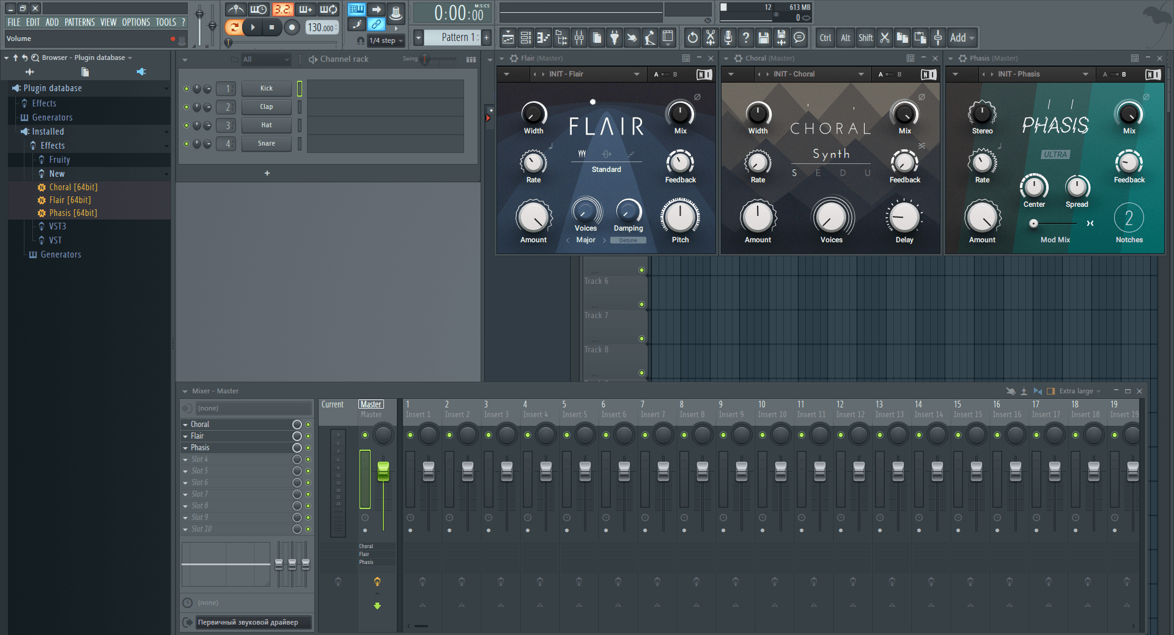Open the EDIT menu
Screen dimensions: 1174x635
33,22
